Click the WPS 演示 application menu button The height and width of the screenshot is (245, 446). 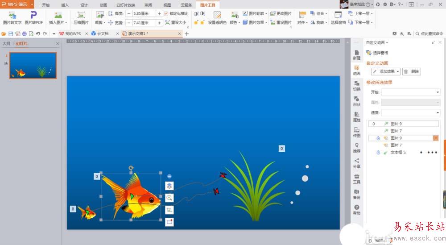pos(17,4)
